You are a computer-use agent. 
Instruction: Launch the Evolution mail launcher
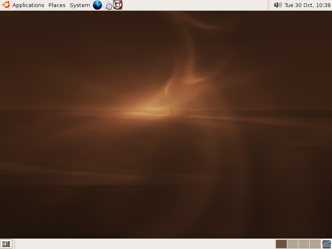pos(107,5)
